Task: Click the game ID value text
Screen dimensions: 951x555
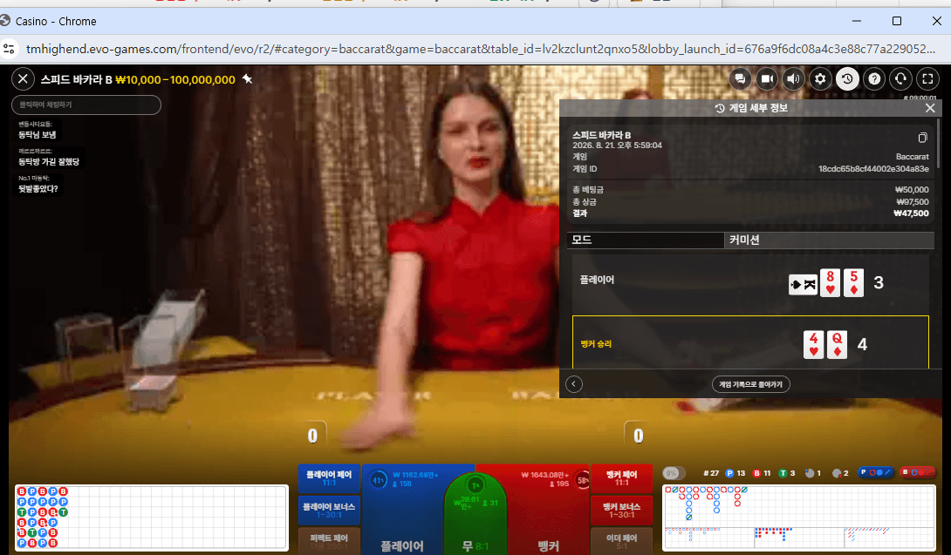Action: coord(873,169)
